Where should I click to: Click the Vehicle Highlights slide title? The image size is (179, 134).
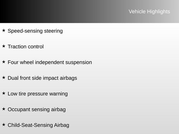click(149, 11)
